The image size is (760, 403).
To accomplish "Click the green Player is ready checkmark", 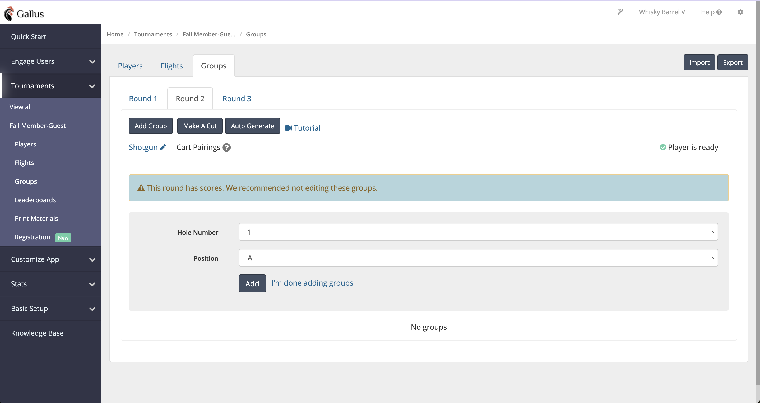I will tap(663, 147).
